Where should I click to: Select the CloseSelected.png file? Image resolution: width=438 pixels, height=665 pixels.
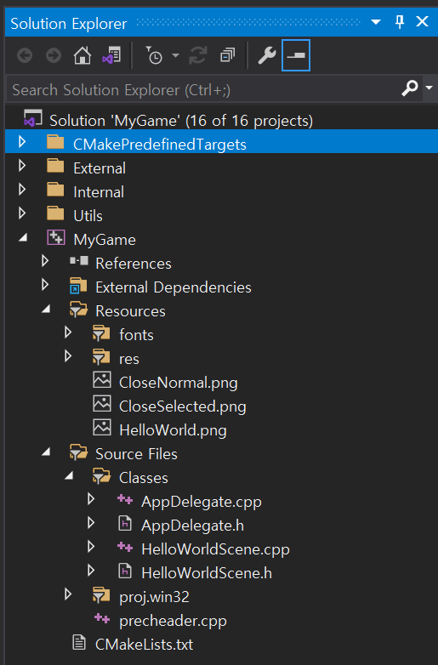(182, 406)
